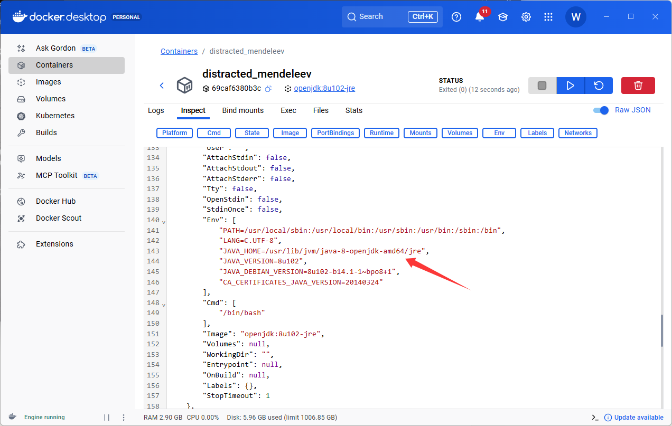This screenshot has width=672, height=426.
Task: Switch to the Logs tab
Action: pos(156,110)
